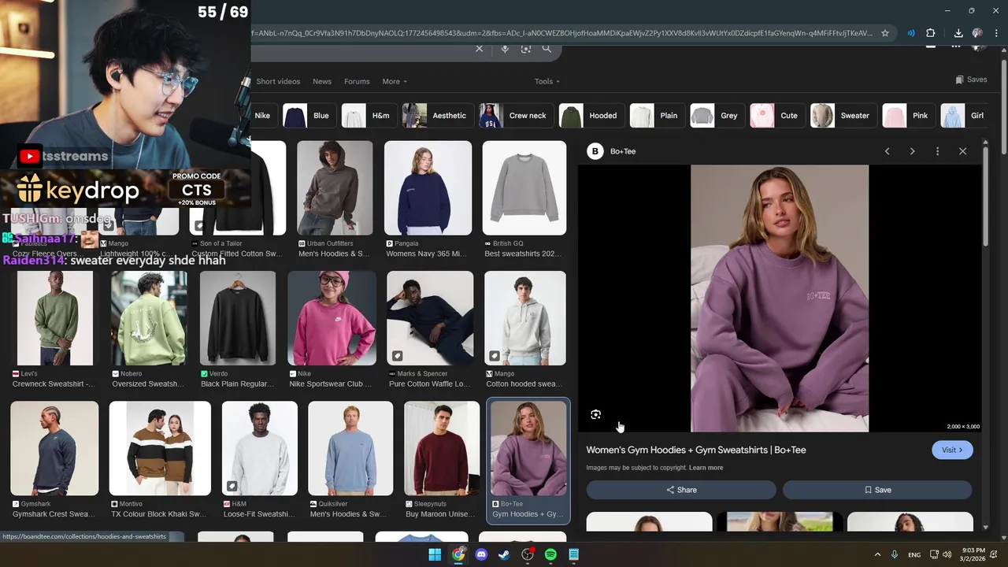Apply the Aesthetic filter chip
The image size is (1008, 567).
click(436, 116)
